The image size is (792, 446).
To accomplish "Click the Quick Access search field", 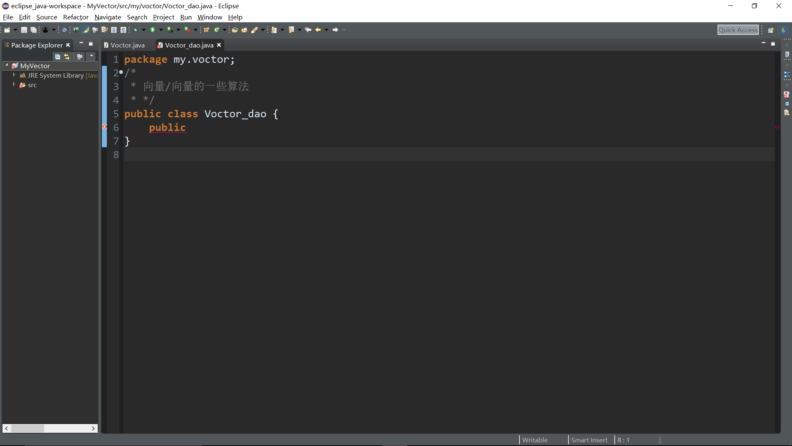I will click(738, 30).
